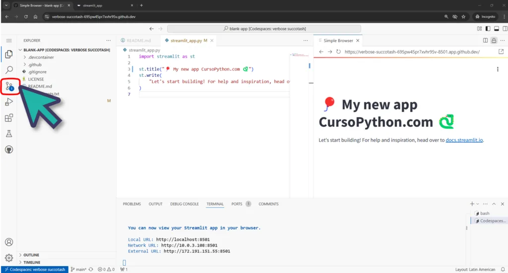Click the synchronize changes status icon

pyautogui.click(x=91, y=270)
